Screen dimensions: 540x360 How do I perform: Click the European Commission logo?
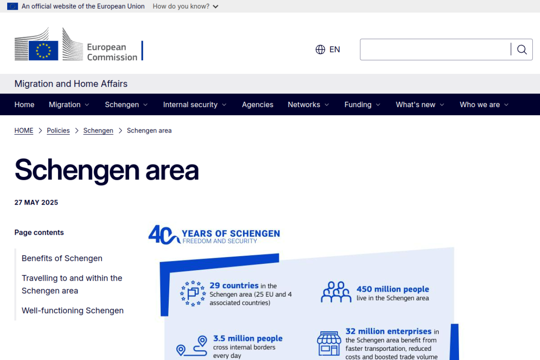tap(79, 44)
